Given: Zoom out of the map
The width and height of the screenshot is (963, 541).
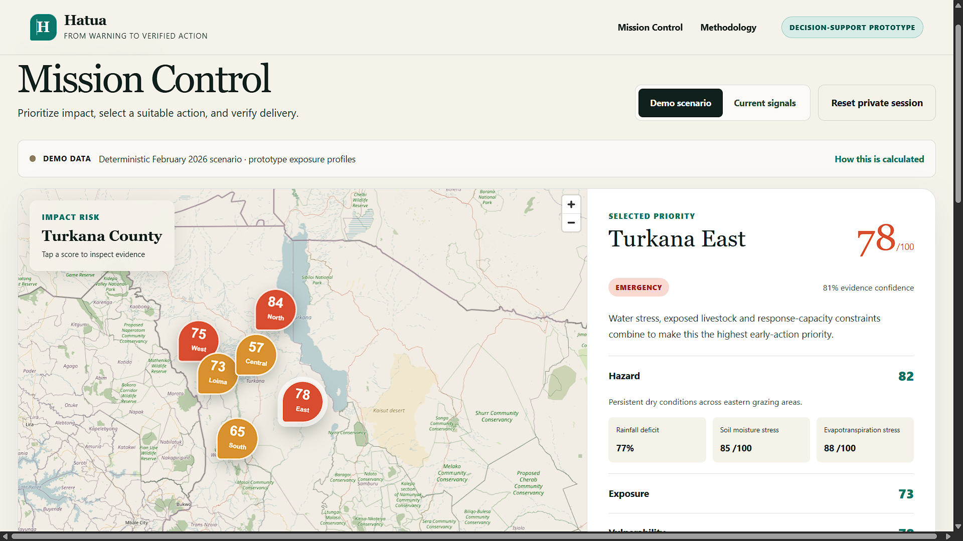Looking at the screenshot, I should (x=571, y=223).
